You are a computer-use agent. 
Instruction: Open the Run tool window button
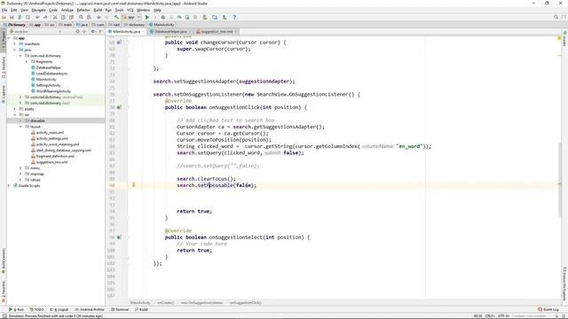pos(16,309)
